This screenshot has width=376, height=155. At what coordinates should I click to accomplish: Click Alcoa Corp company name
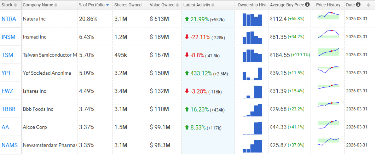(35, 127)
